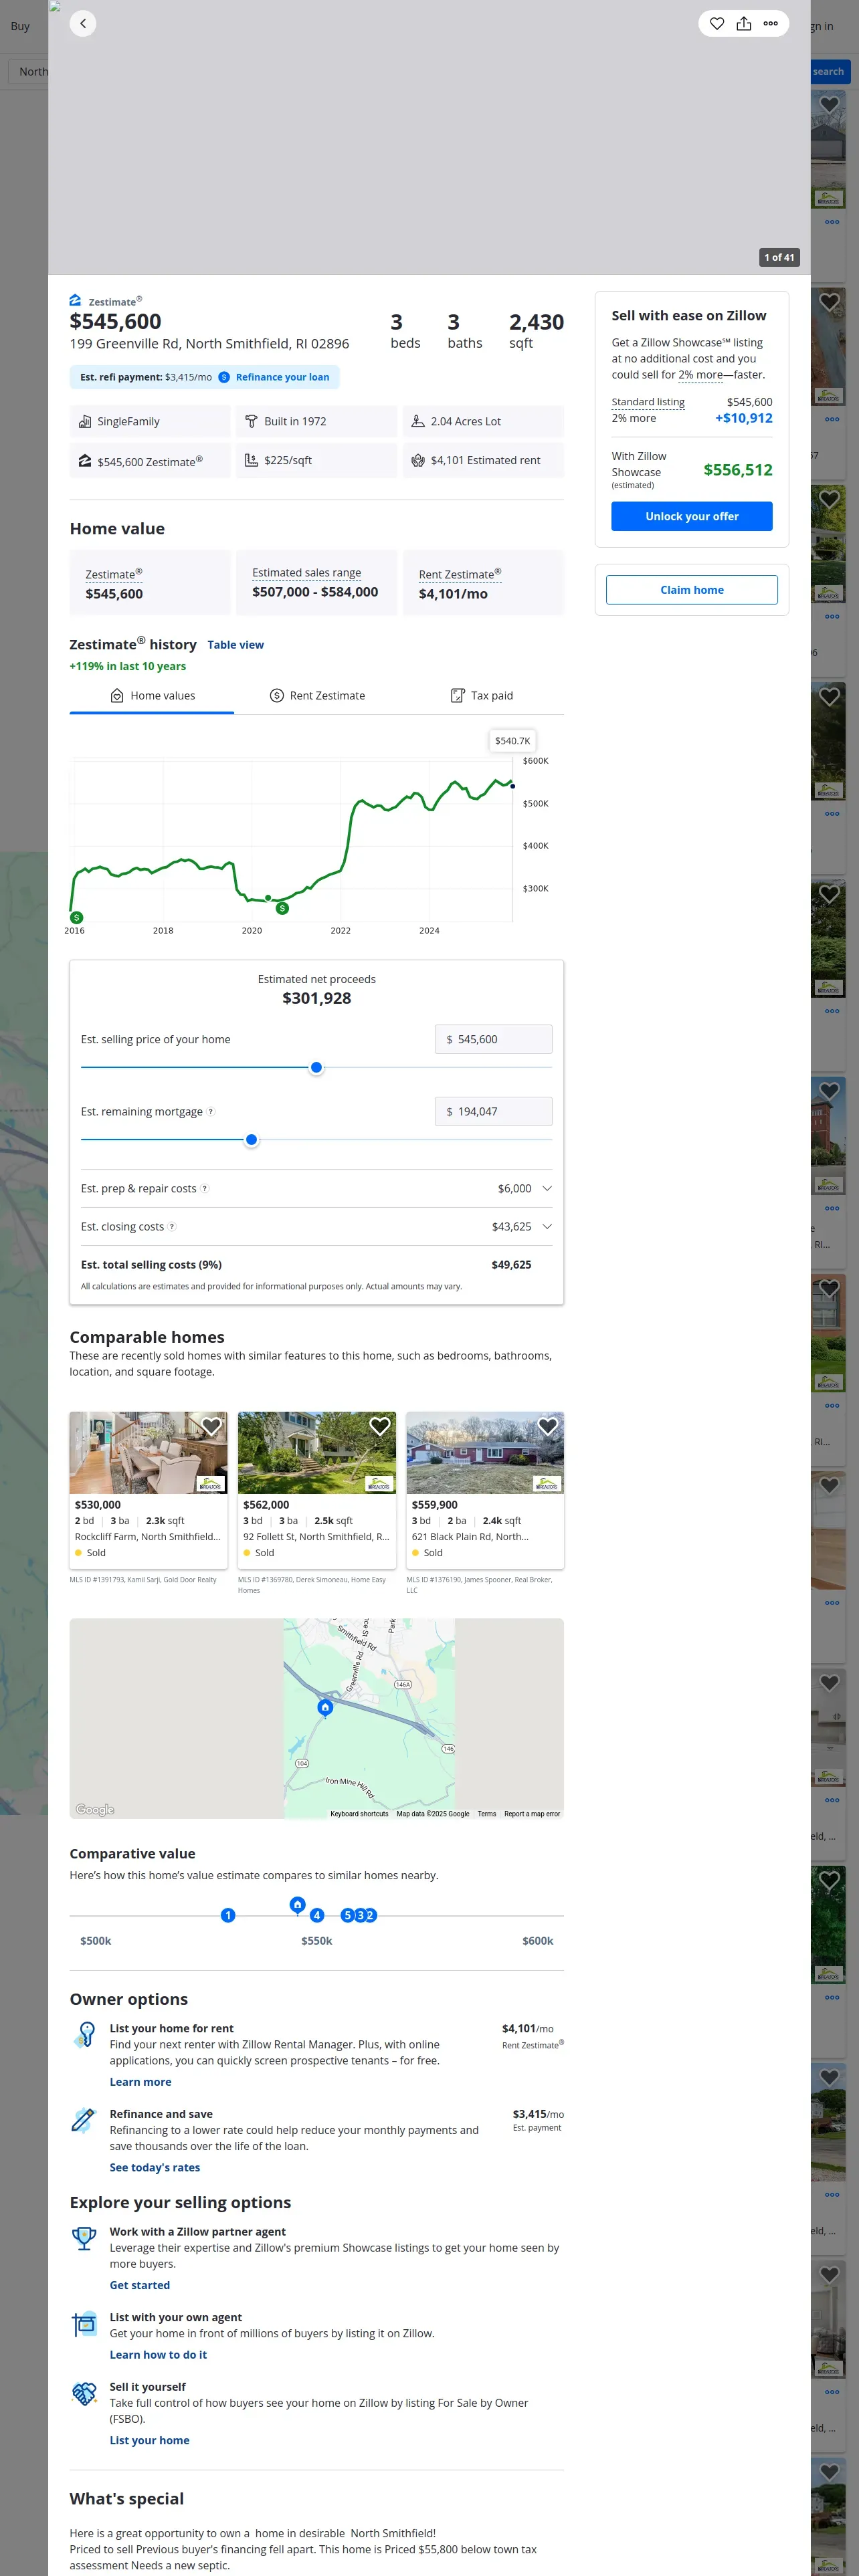Expand the Est. prep & repair costs row

pos(316,1188)
